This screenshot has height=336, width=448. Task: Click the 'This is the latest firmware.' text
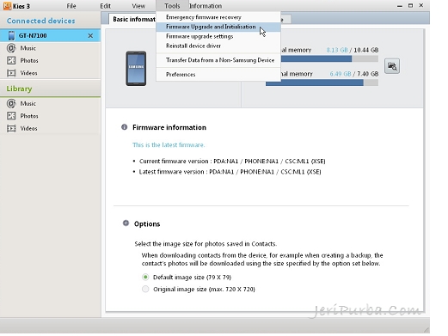(169, 145)
